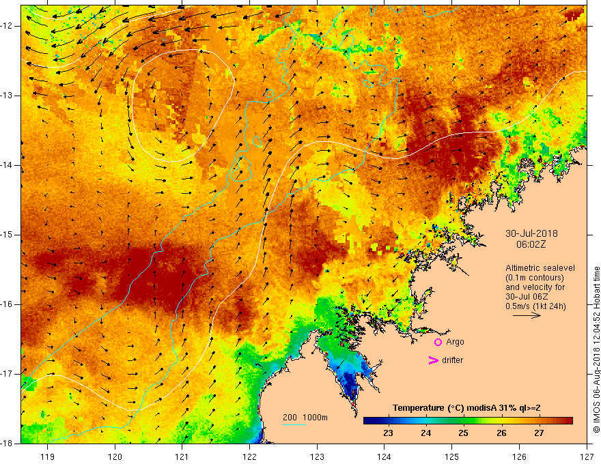The width and height of the screenshot is (601, 464).
Task: Click the cyan 200 1000m depth line sample
Action: pyautogui.click(x=294, y=424)
